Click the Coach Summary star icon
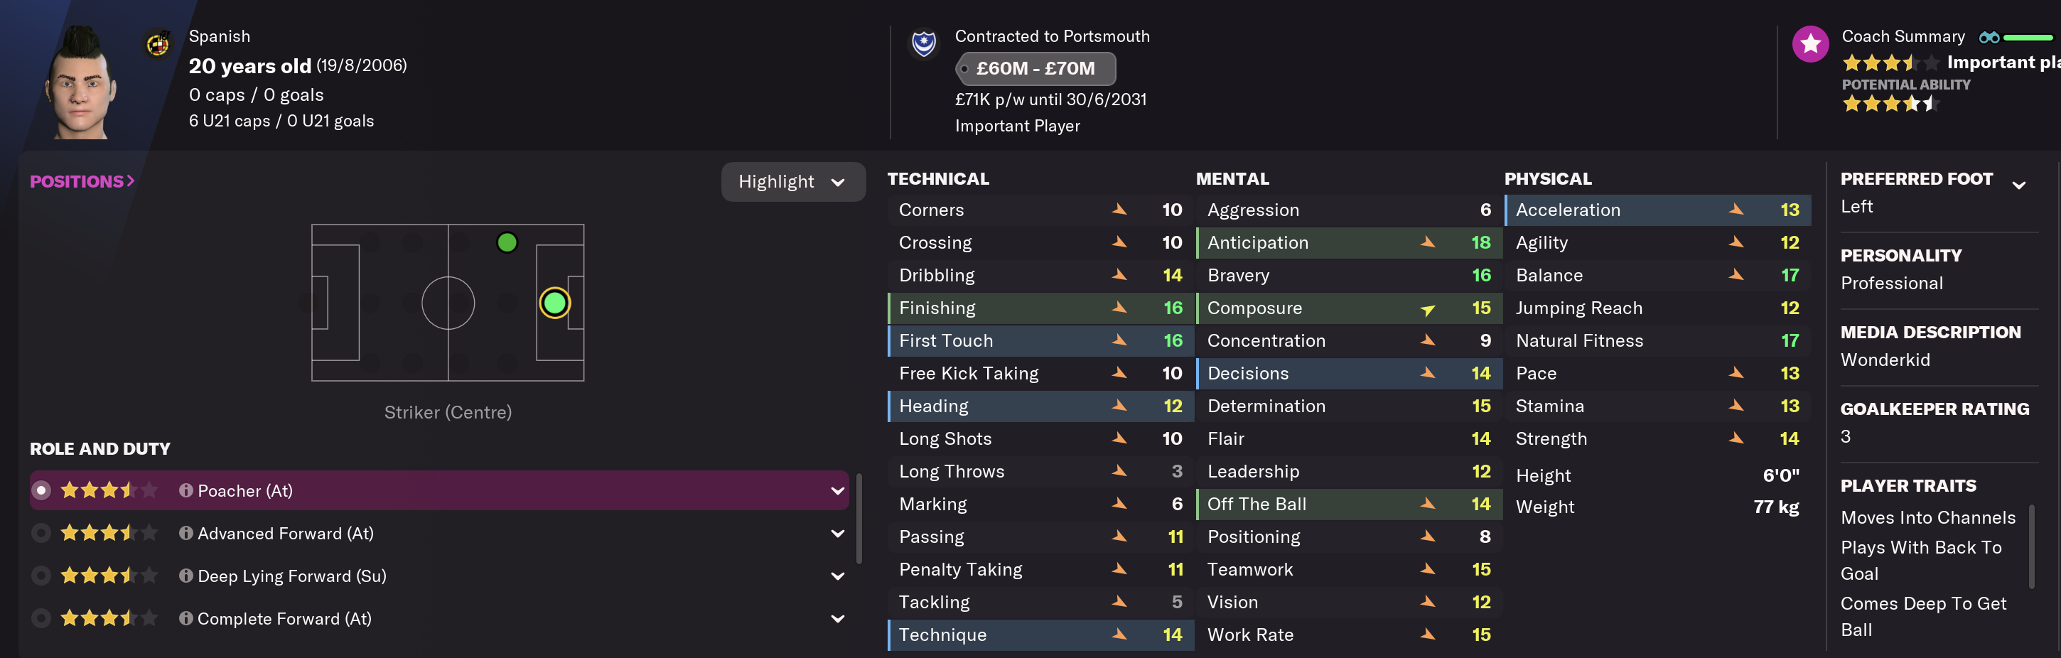The height and width of the screenshot is (658, 2061). (1811, 44)
